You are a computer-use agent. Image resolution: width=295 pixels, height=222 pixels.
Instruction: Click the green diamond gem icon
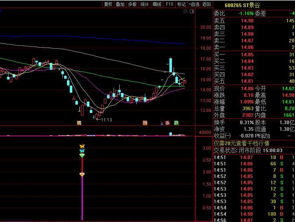tap(82, 155)
